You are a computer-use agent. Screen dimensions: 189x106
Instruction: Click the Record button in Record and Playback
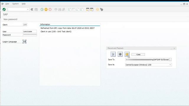pyautogui.click(x=120, y=54)
